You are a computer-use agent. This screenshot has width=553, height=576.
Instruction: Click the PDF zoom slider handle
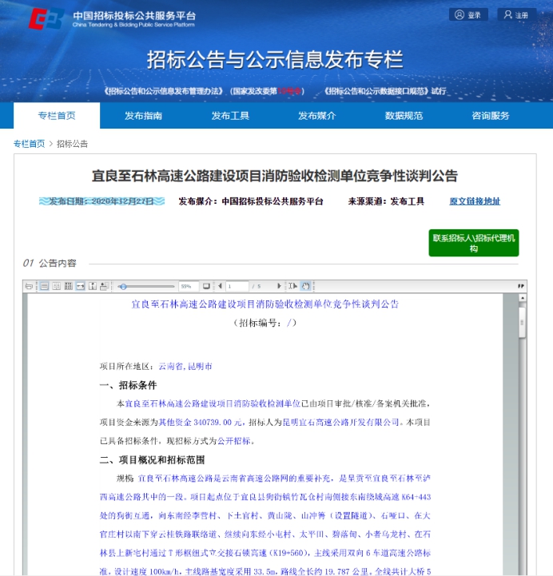[123, 286]
